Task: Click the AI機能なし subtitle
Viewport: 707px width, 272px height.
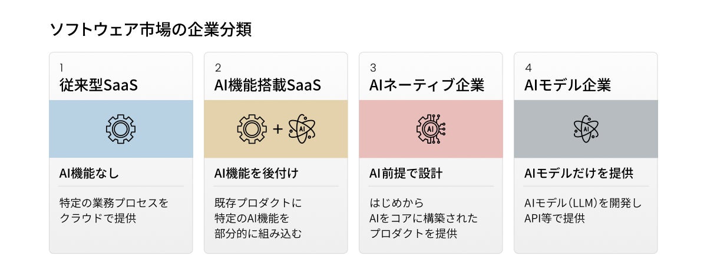Action: tap(89, 174)
